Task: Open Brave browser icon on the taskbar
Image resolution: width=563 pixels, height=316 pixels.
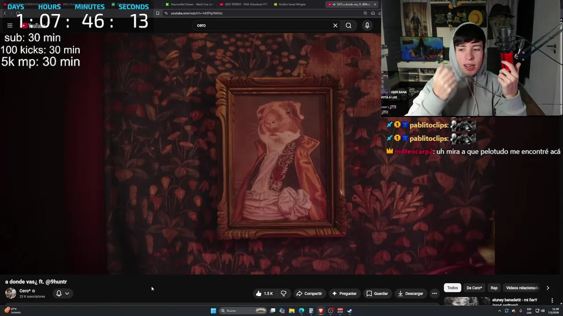Action: click(321, 311)
